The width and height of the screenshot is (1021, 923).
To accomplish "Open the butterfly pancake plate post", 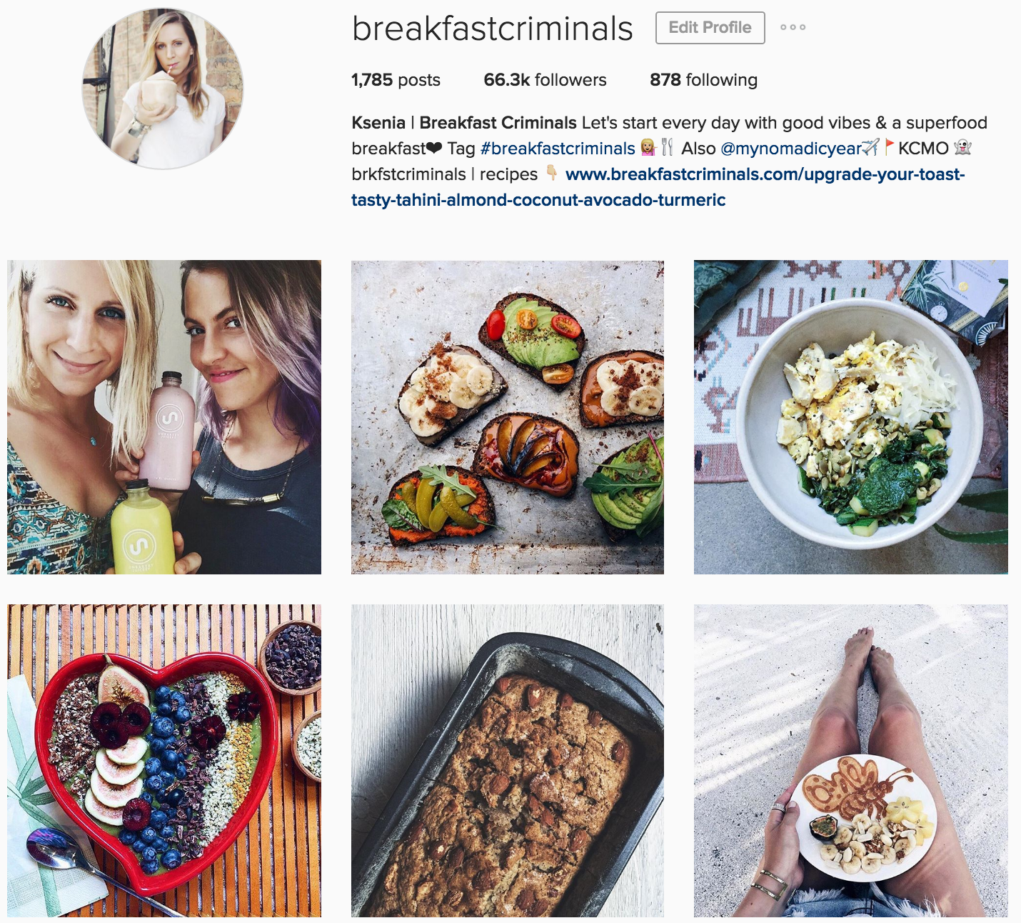I will tap(851, 761).
